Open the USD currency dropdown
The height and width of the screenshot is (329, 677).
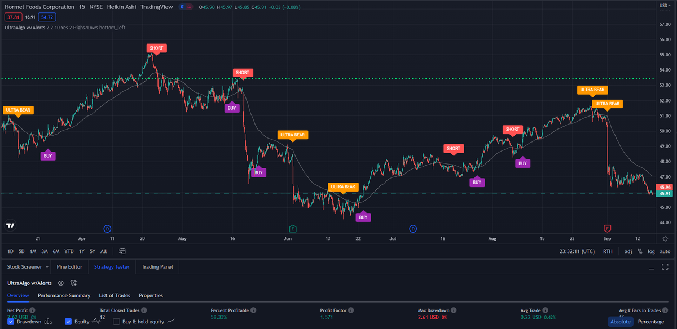[x=665, y=5]
